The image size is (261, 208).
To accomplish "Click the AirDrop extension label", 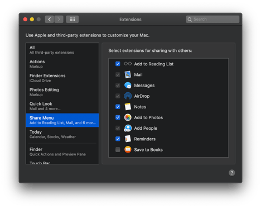I will point(142,96).
